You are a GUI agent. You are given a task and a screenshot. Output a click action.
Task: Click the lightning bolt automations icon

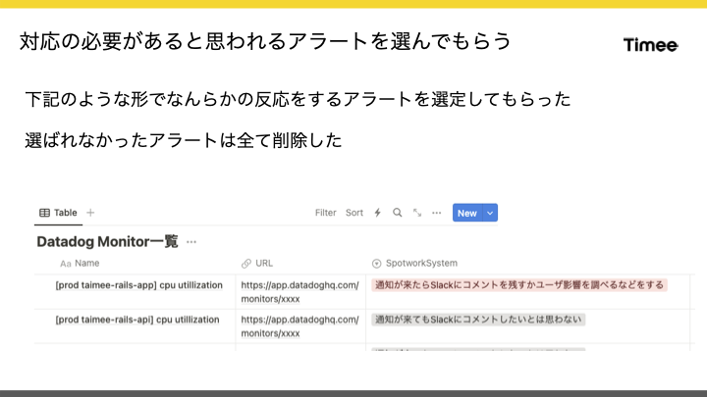pos(377,213)
